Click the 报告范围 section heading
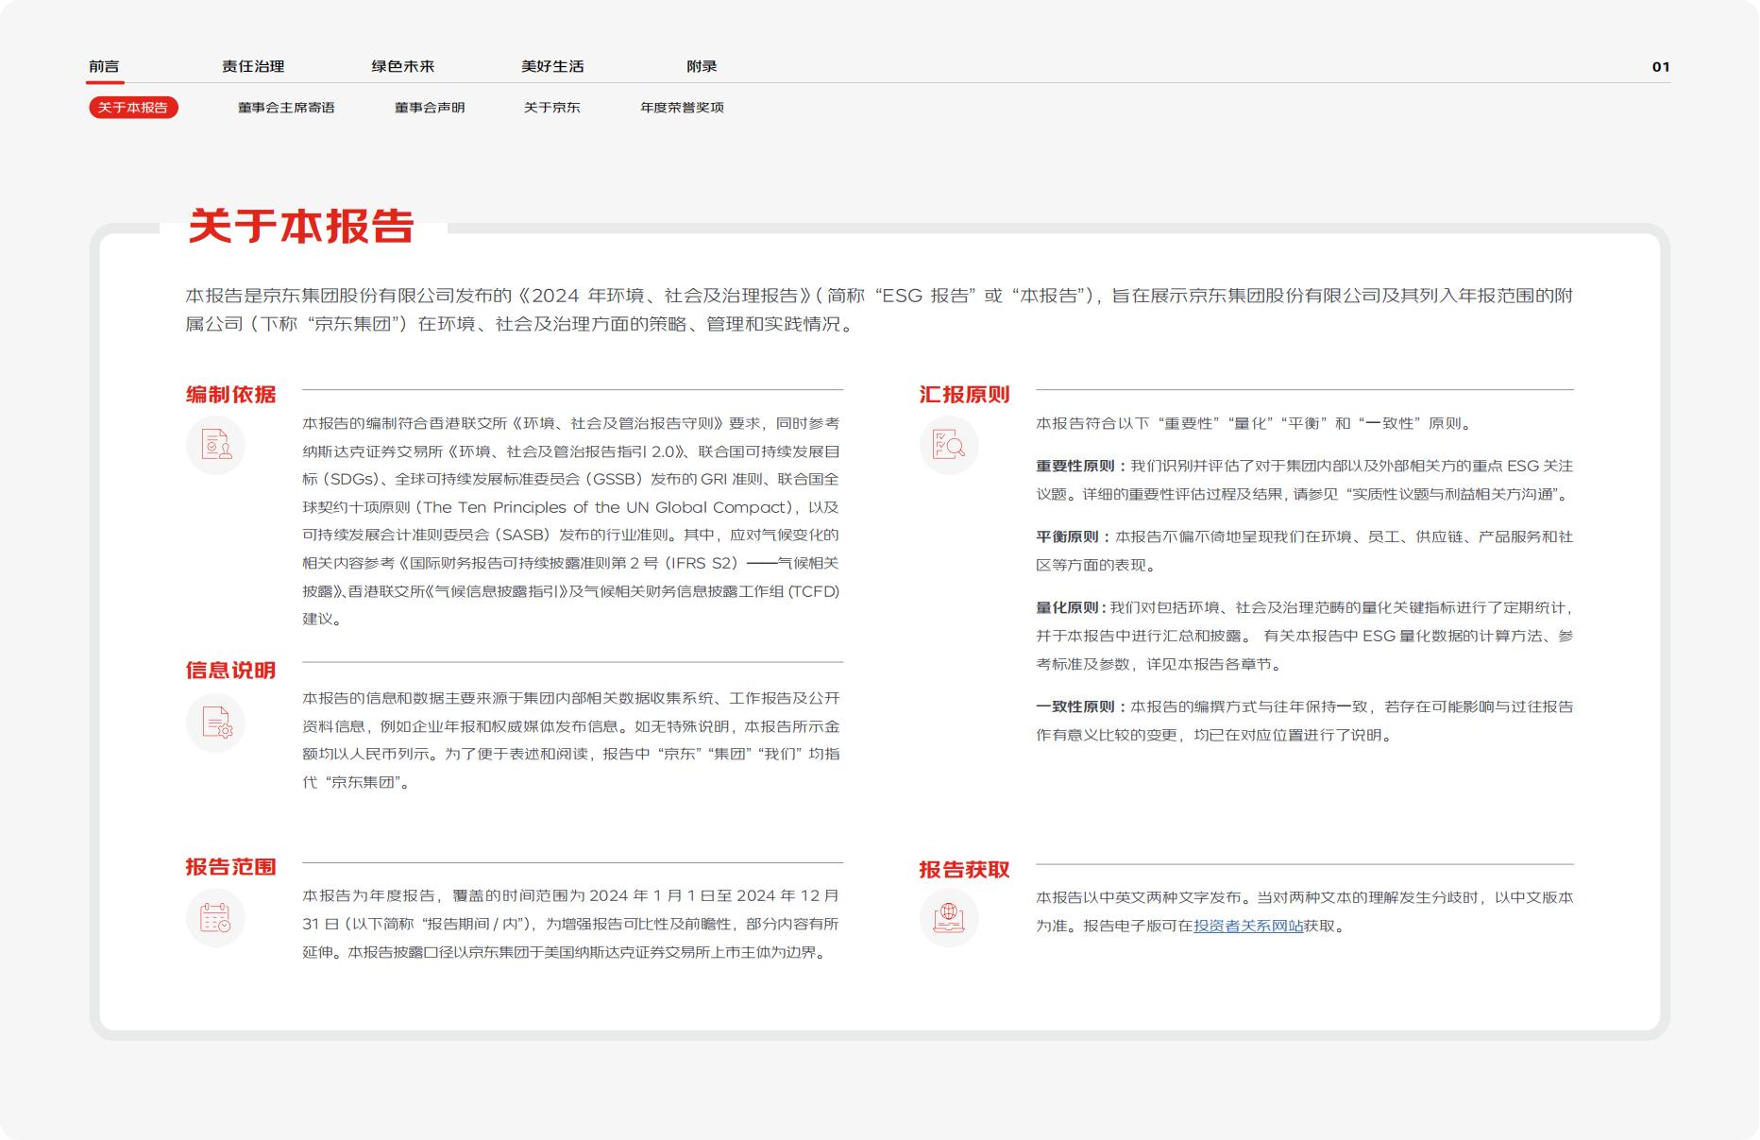Viewport: 1760px width, 1140px height. tap(230, 867)
